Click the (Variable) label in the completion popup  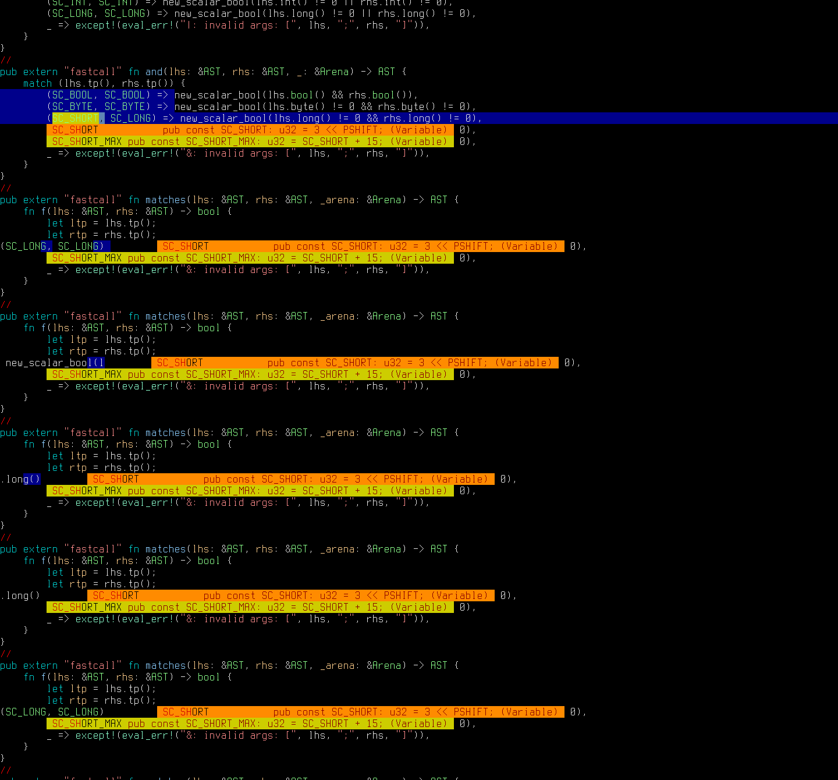click(418, 130)
